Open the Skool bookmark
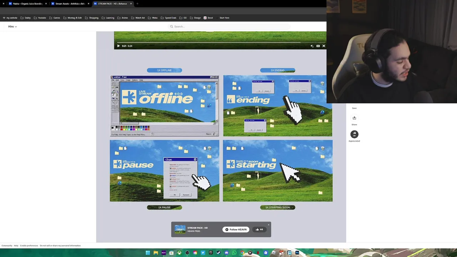Image resolution: width=457 pixels, height=257 pixels. click(x=208, y=18)
